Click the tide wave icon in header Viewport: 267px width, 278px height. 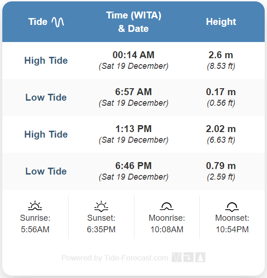click(x=58, y=22)
